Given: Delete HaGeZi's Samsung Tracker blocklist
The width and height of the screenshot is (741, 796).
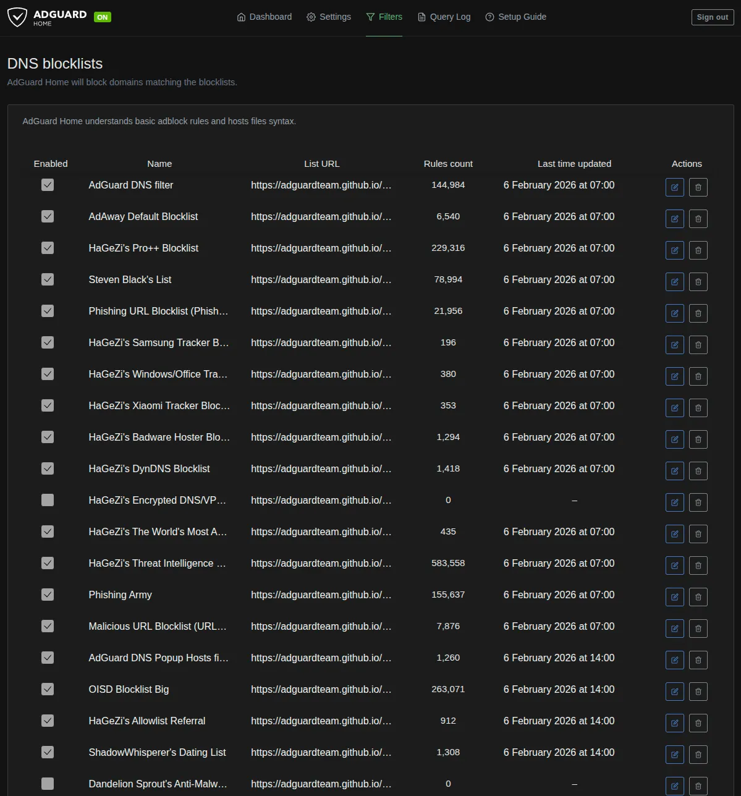Looking at the screenshot, I should point(698,345).
